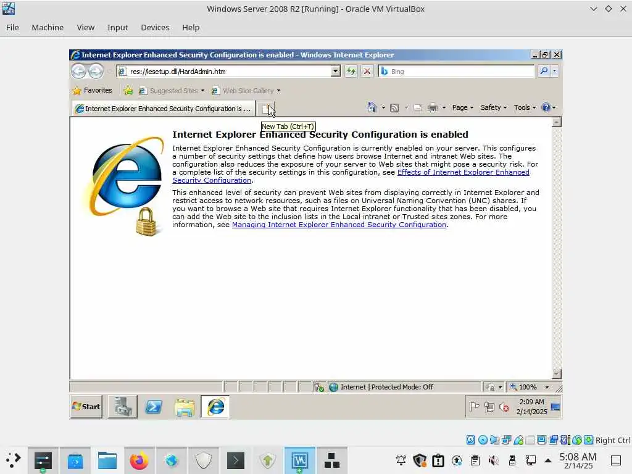The width and height of the screenshot is (632, 474).
Task: Select the Internet Explorer Enhanced Security tab
Action: [x=164, y=109]
